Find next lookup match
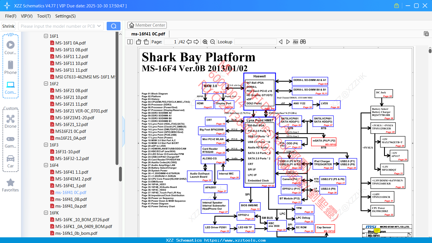 288,42
